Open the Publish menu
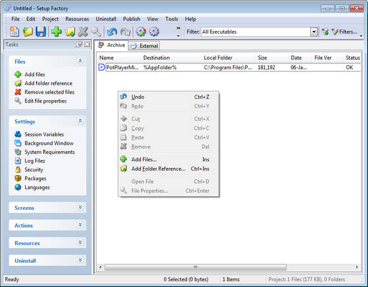Screen dimensions: 368x287 point(131,19)
